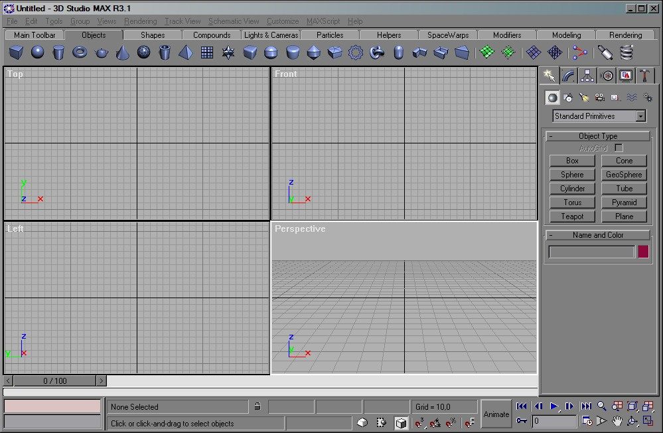Toggle the spinner snap magnet
This screenshot has height=433, width=663.
click(x=469, y=422)
